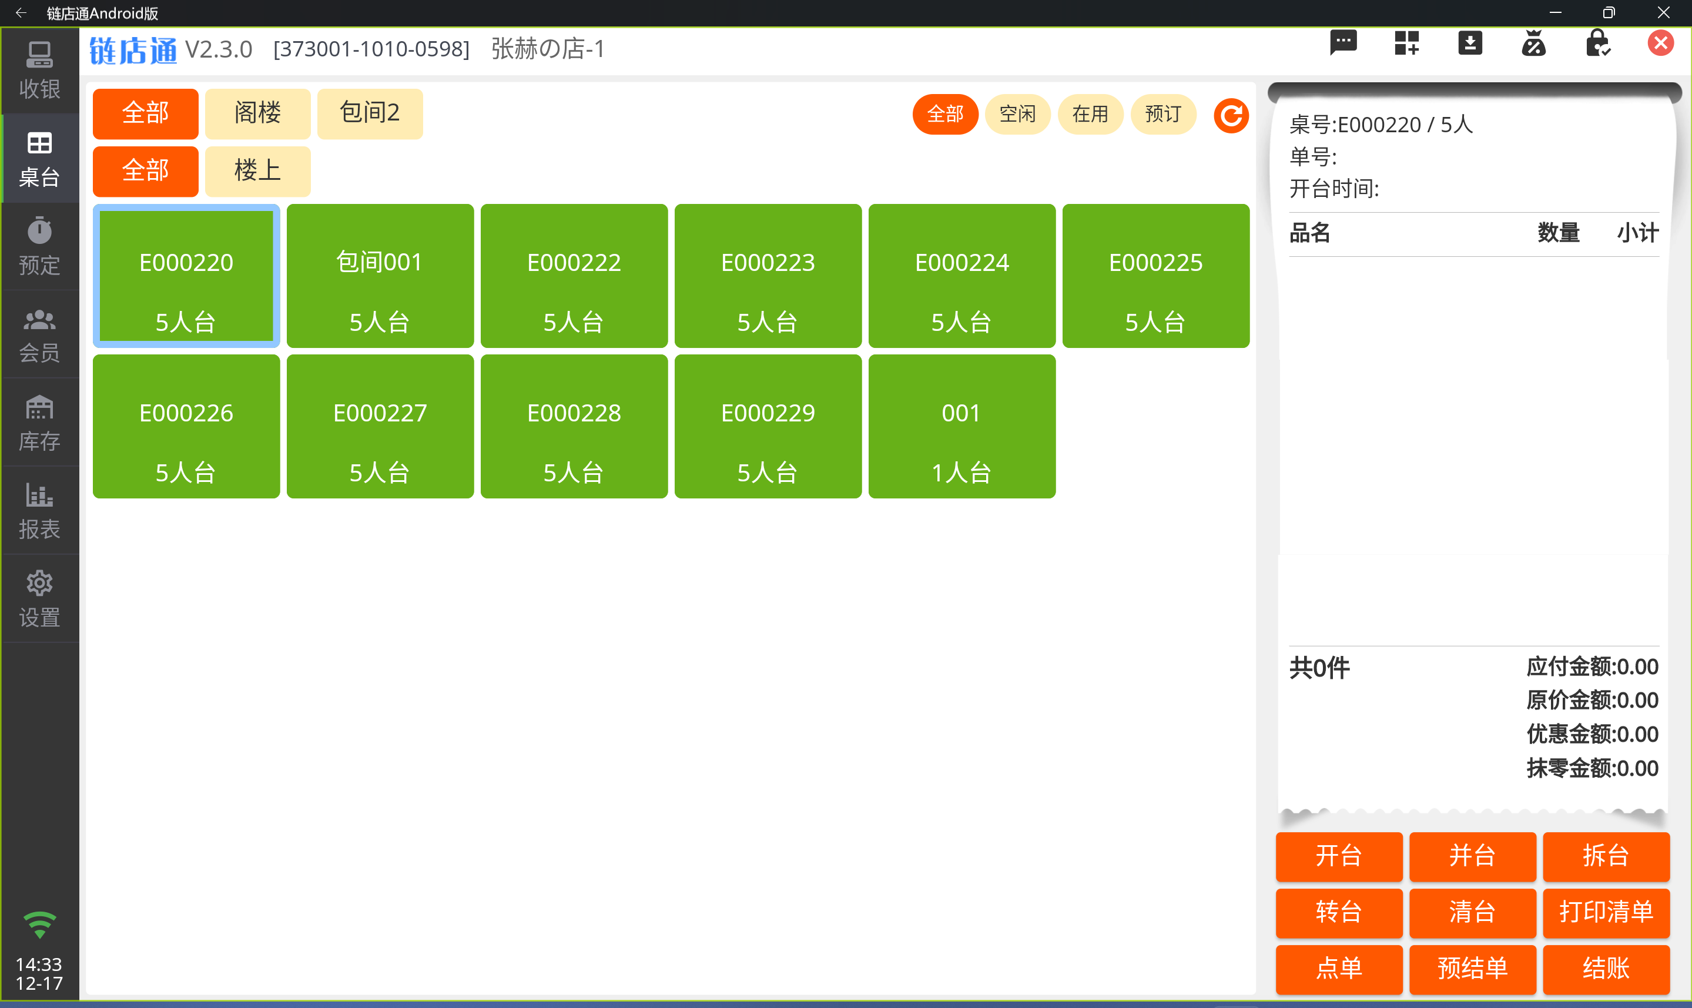The width and height of the screenshot is (1692, 1008).
Task: Minimize the 链店通Android版 window
Action: 1556,13
